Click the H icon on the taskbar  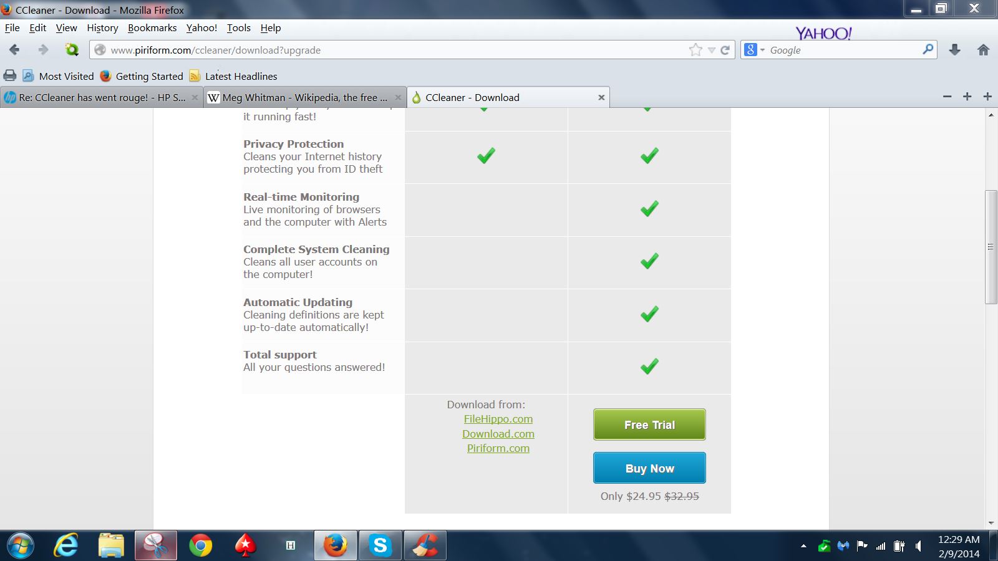pyautogui.click(x=290, y=546)
